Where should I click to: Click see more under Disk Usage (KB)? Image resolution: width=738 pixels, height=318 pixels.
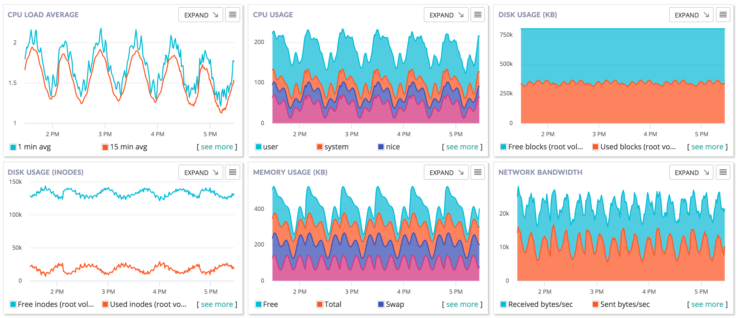(x=707, y=147)
